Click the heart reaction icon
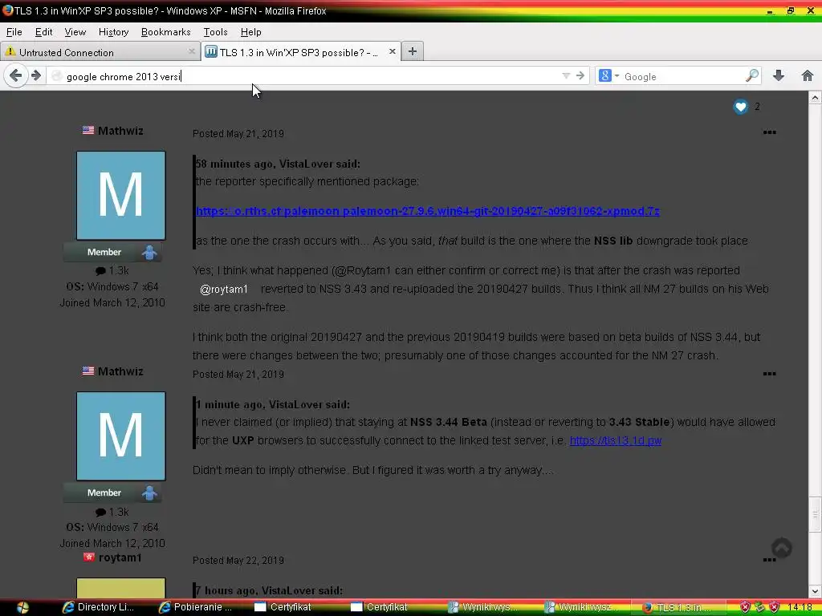 click(x=740, y=107)
